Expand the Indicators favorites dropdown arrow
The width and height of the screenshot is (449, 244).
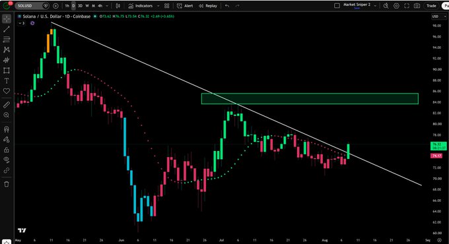pos(158,6)
